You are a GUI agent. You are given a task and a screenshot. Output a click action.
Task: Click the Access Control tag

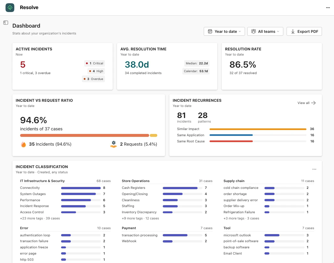click(32, 212)
